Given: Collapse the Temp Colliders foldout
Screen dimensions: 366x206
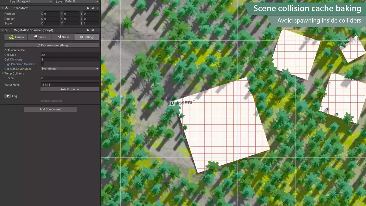Looking at the screenshot, I should click(3, 74).
